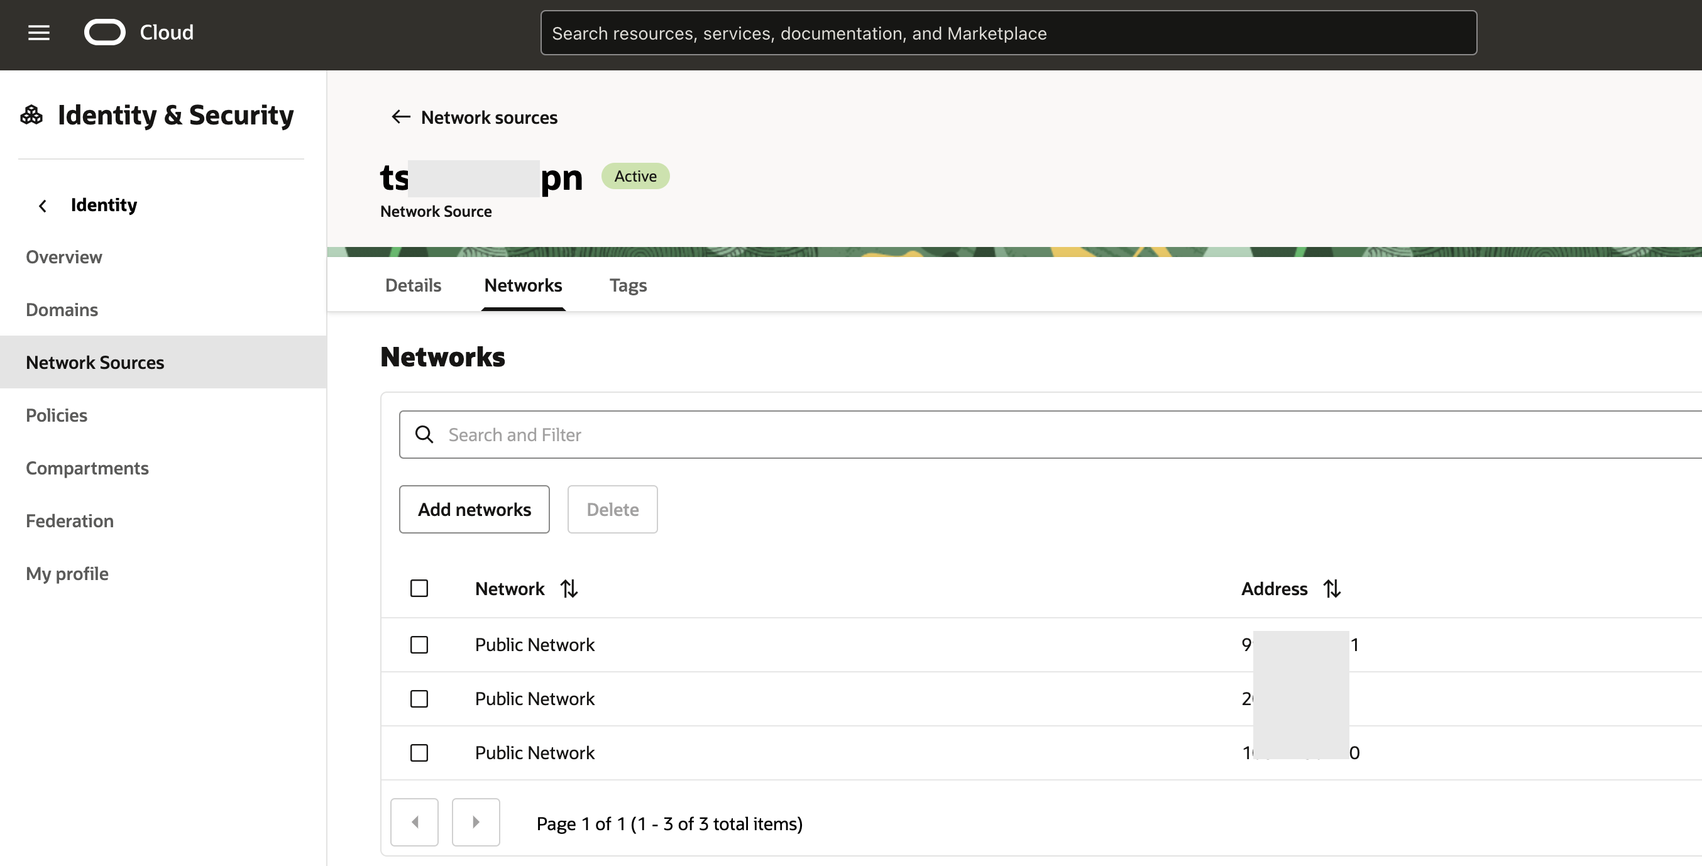Image resolution: width=1702 pixels, height=866 pixels.
Task: Go to previous page arrow
Action: (x=414, y=822)
